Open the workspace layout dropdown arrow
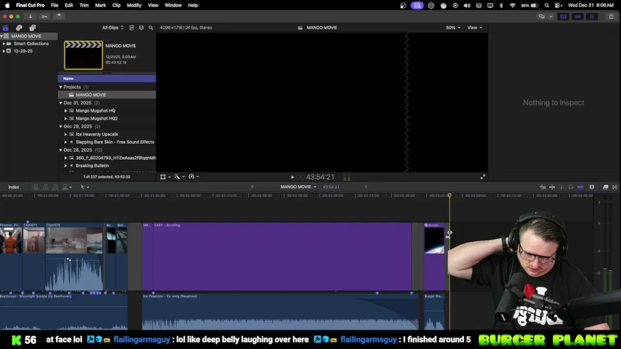621x349 pixels. [x=551, y=16]
